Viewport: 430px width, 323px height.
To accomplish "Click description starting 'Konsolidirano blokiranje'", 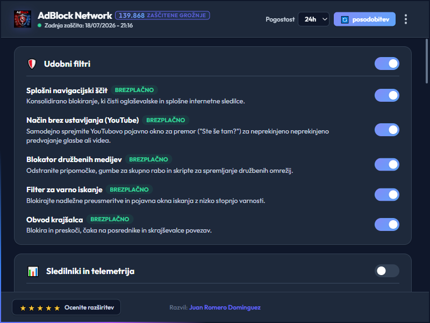I will (135, 101).
